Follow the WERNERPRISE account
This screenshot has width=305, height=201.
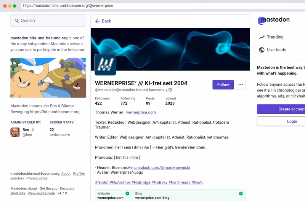(x=223, y=85)
